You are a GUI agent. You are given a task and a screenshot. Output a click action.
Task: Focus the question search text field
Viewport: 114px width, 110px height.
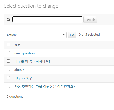47,19
